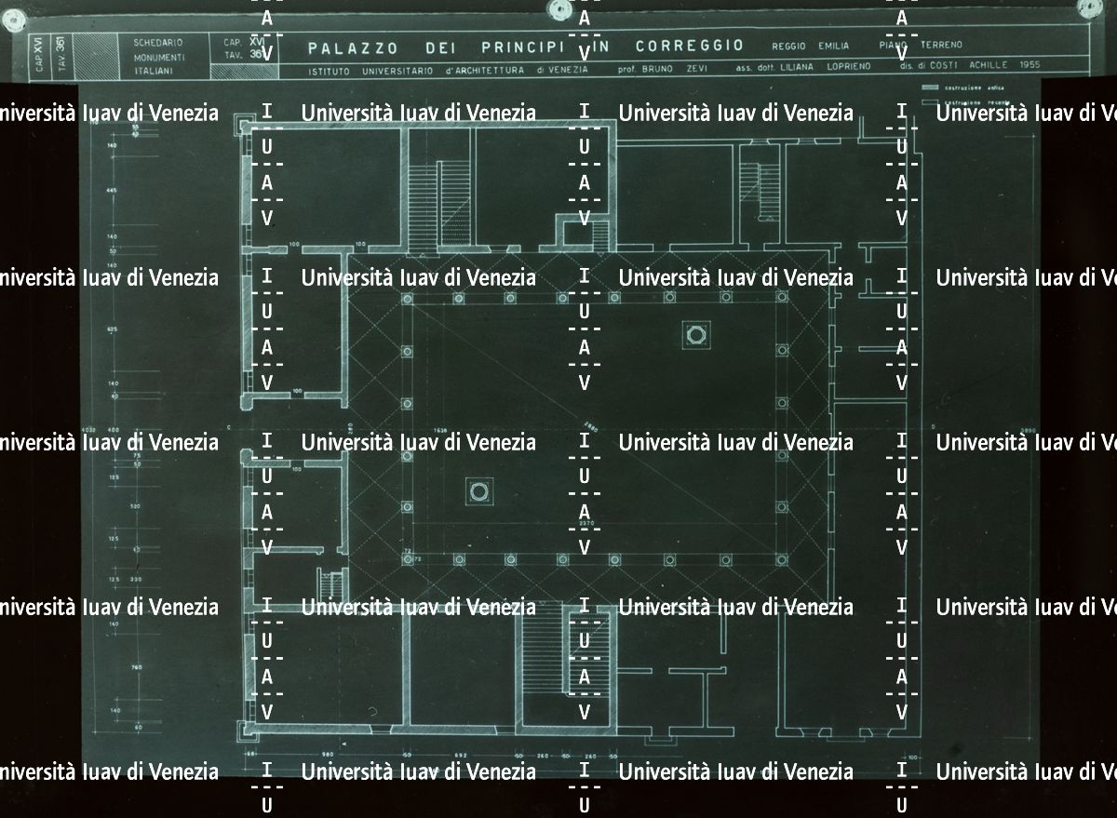This screenshot has height=818, width=1117.
Task: Click the 'SCHEDARIO MONUMENTI ITALIANI' label
Action: click(157, 56)
